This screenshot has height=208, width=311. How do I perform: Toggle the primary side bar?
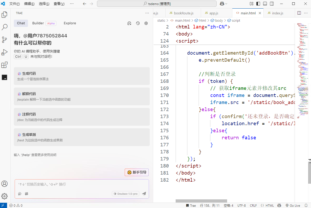pos(258,4)
